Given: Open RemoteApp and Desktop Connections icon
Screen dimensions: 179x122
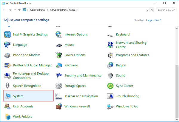Looking at the screenshot, I should click(7, 76).
